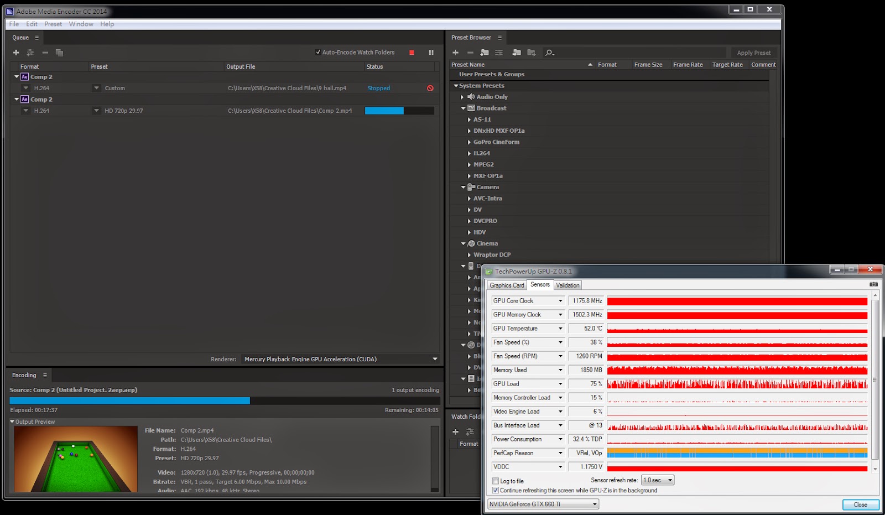Remove the selected item from the Queue
This screenshot has height=515, width=885.
point(45,53)
